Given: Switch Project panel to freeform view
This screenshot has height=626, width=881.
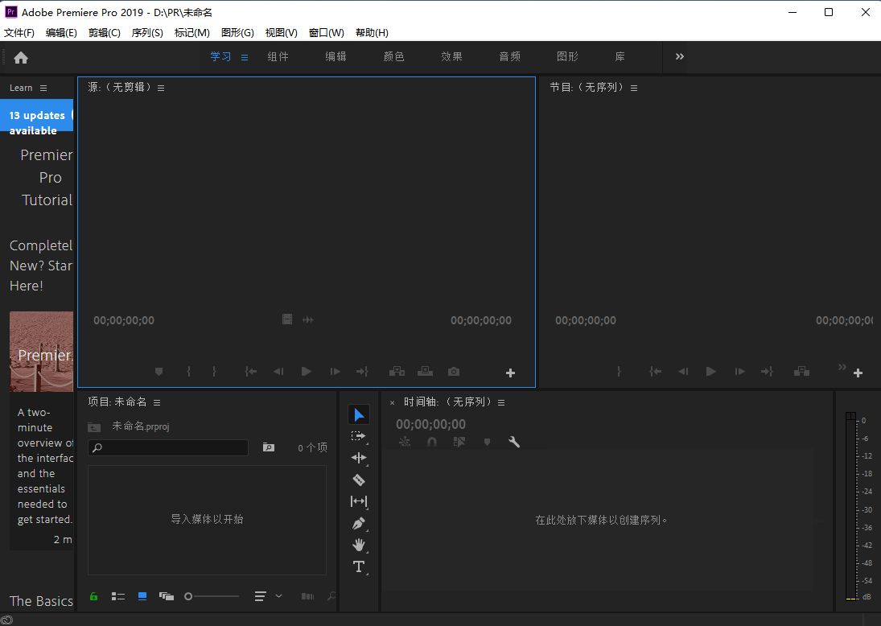Looking at the screenshot, I should pos(167,596).
